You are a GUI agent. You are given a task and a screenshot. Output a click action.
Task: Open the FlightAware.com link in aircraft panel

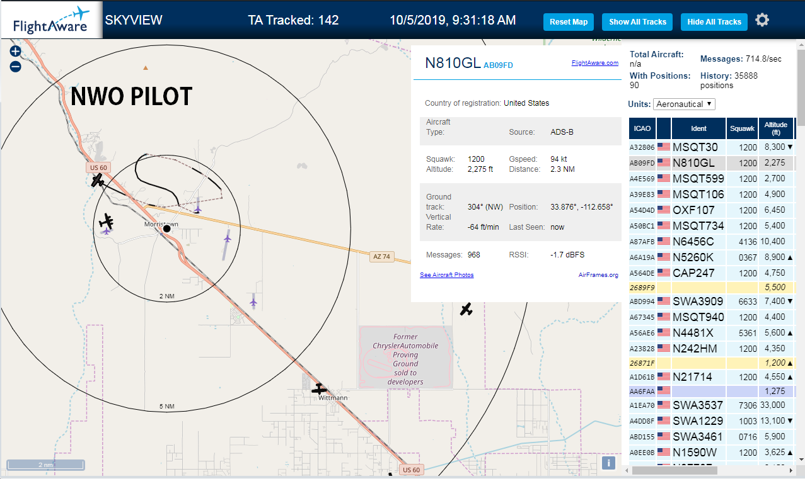pos(595,63)
